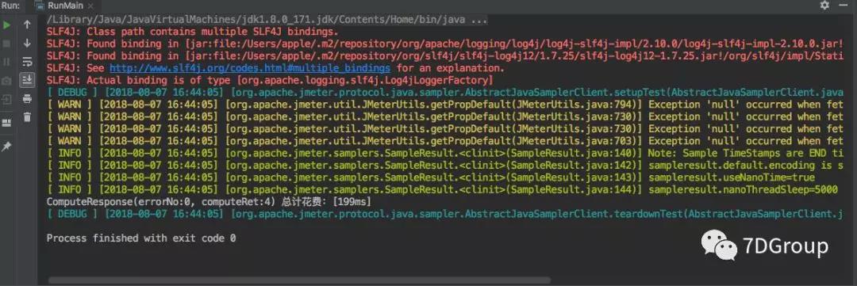The height and width of the screenshot is (286, 857).
Task: Click the Stop process square icon
Action: pos(6,43)
